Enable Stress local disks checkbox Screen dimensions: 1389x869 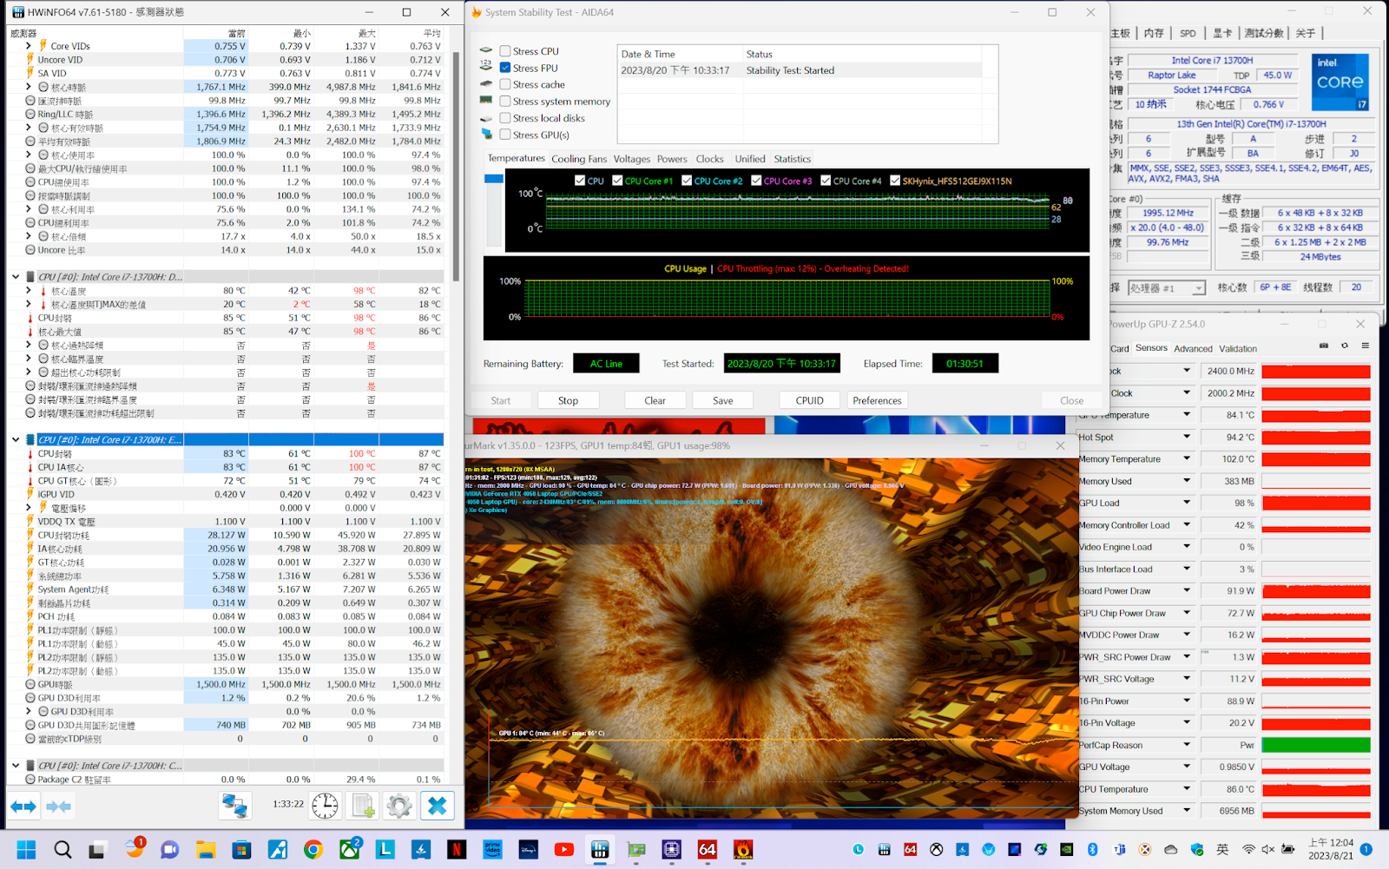505,118
